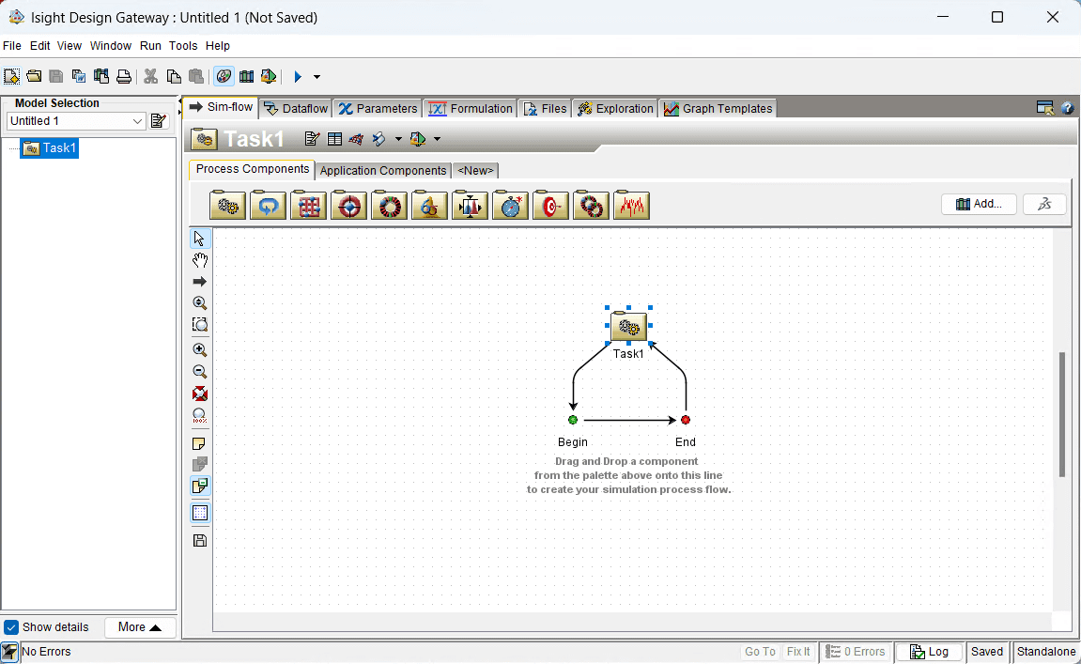Switch to the Dataflow tab
Screen dimensions: 1081x664
tap(296, 108)
